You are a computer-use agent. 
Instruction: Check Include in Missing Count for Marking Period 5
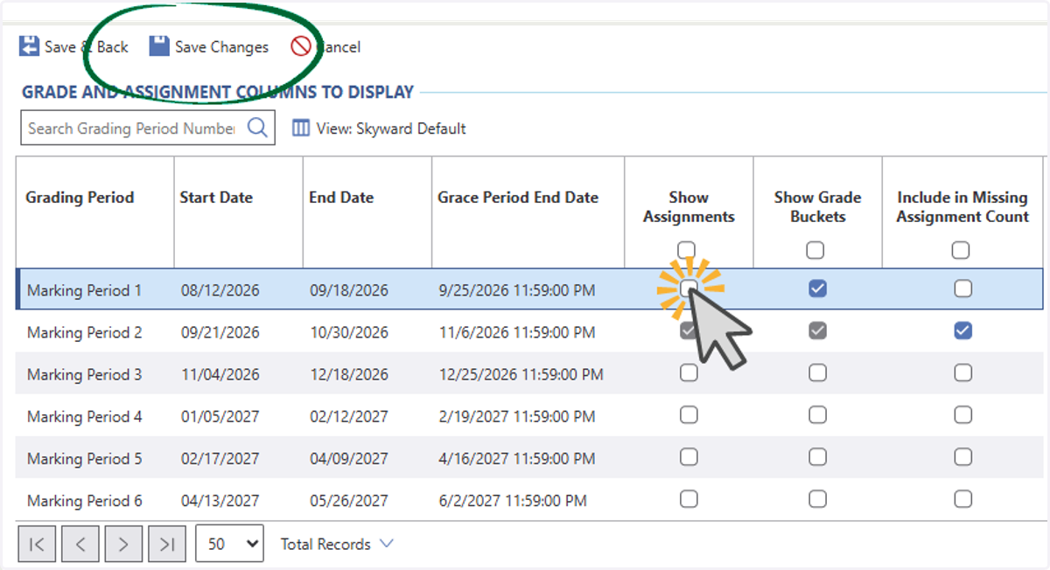(x=963, y=456)
